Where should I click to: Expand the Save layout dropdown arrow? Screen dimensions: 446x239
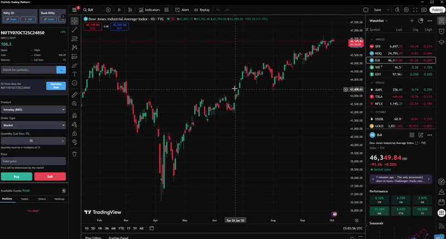[388, 9]
